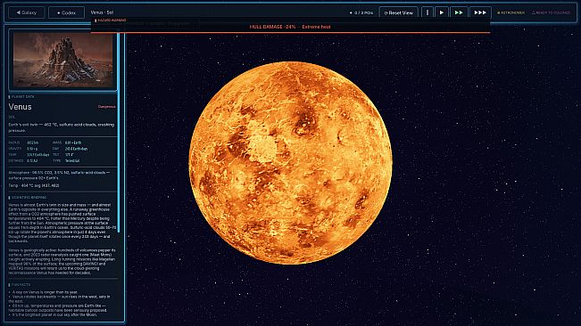The width and height of the screenshot is (581, 326).
Task: Click the Venus planet name heading
Action: [20, 107]
